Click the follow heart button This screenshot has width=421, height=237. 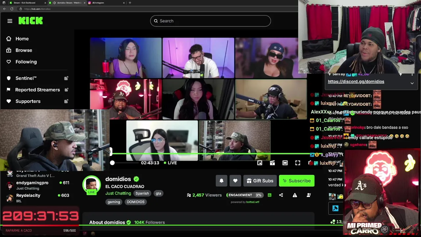tap(235, 181)
